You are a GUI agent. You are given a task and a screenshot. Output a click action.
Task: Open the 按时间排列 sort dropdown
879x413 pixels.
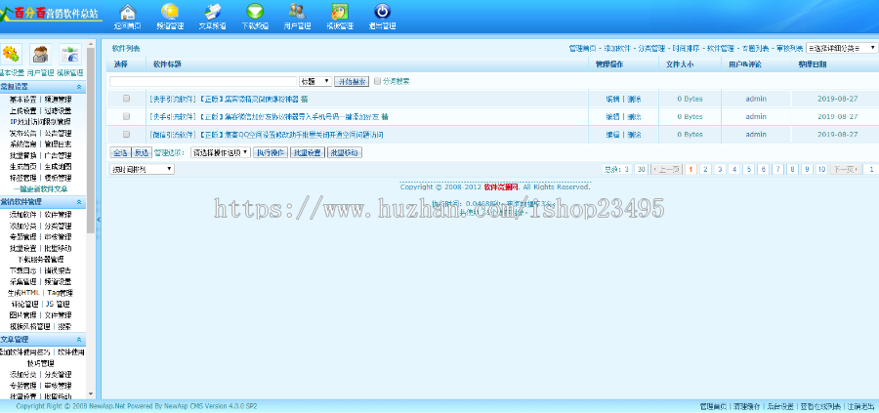click(x=143, y=169)
